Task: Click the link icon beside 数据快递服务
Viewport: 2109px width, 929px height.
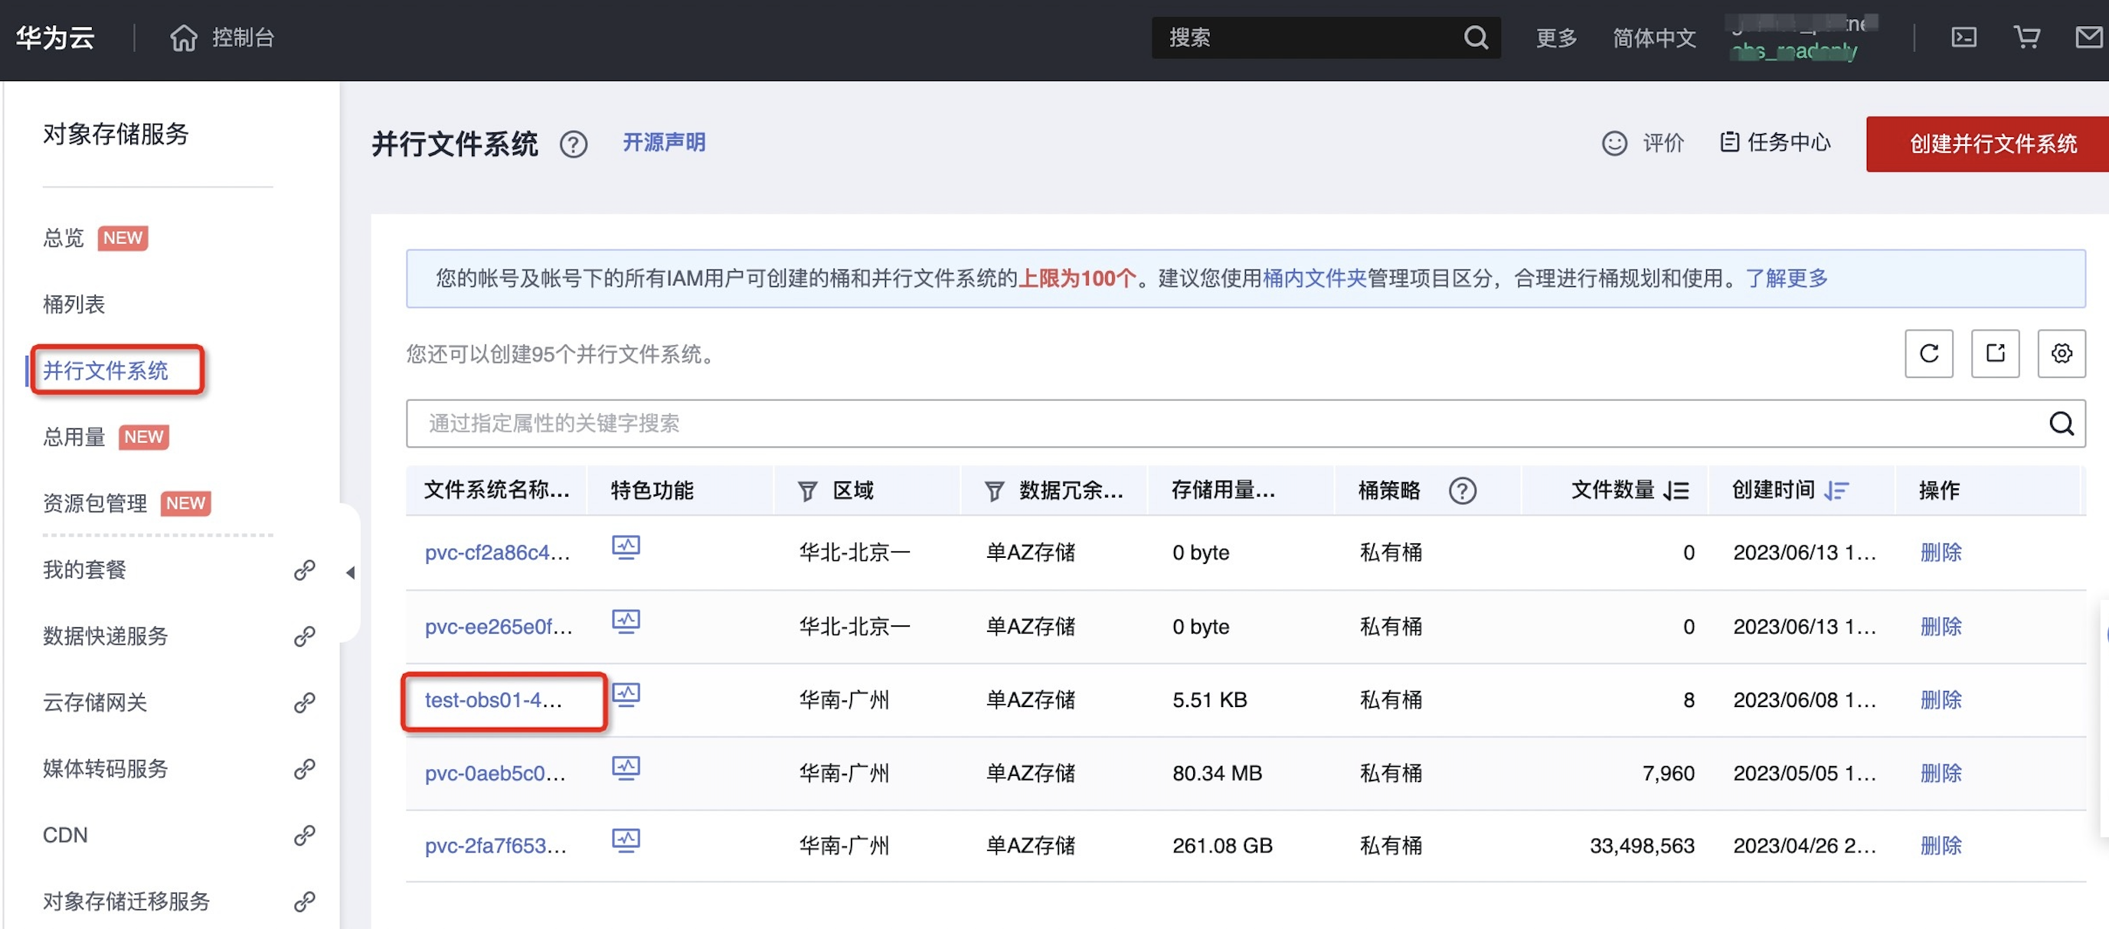Action: (305, 636)
